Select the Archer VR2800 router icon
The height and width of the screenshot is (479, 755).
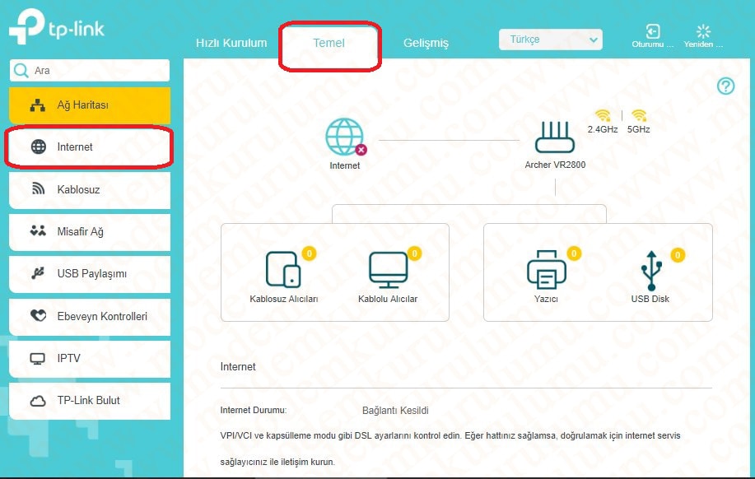555,137
